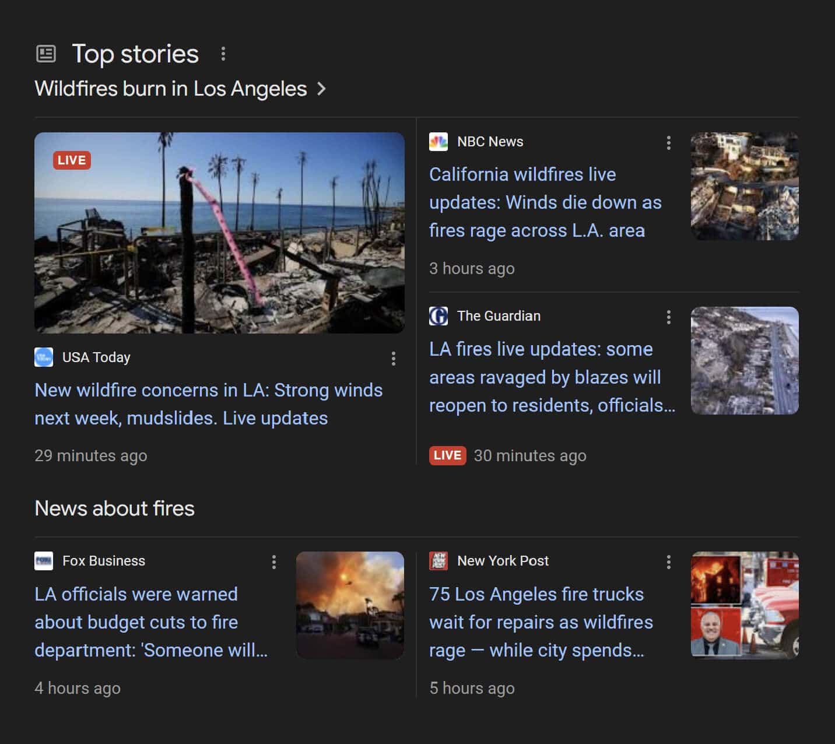This screenshot has width=835, height=744.
Task: Click the 5 hours ago timestamp
Action: tap(472, 689)
